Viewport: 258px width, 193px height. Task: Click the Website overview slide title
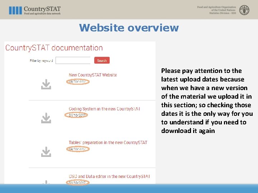pyautogui.click(x=129, y=28)
